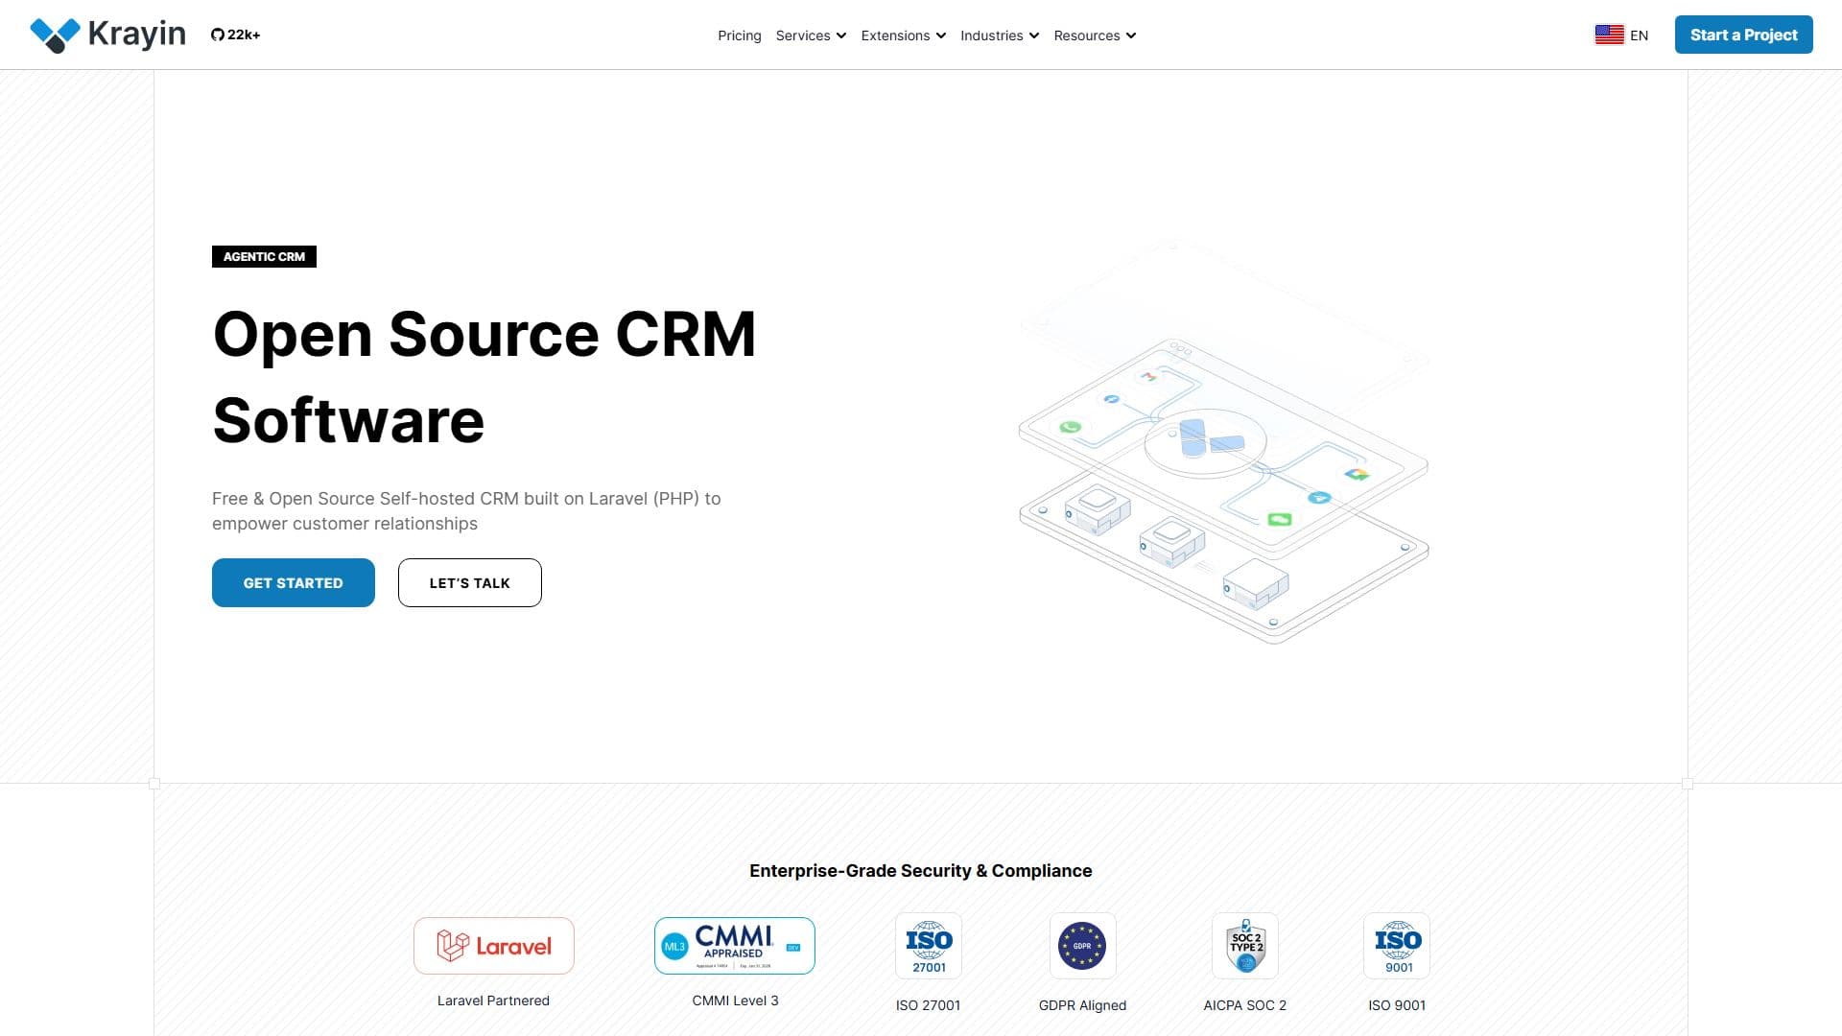This screenshot has width=1842, height=1036.
Task: Click the WhatsApp icon in the illustration
Action: 1071,427
